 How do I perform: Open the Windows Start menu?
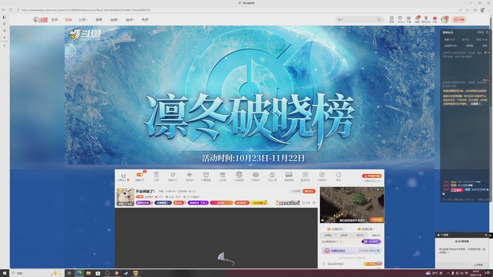point(4,273)
